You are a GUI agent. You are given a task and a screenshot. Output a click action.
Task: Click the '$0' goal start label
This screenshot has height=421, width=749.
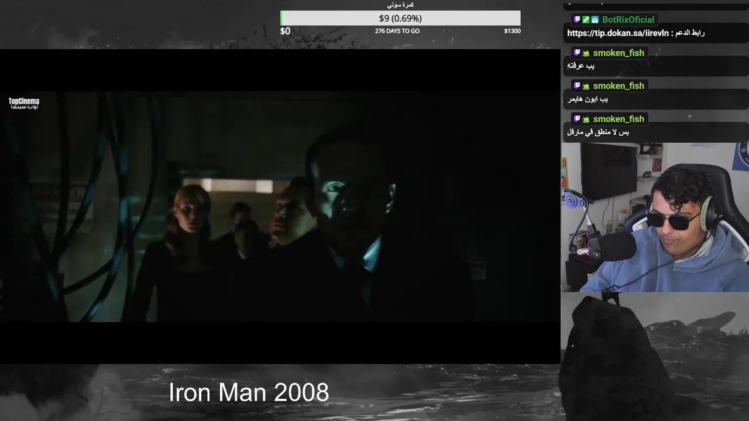click(285, 31)
